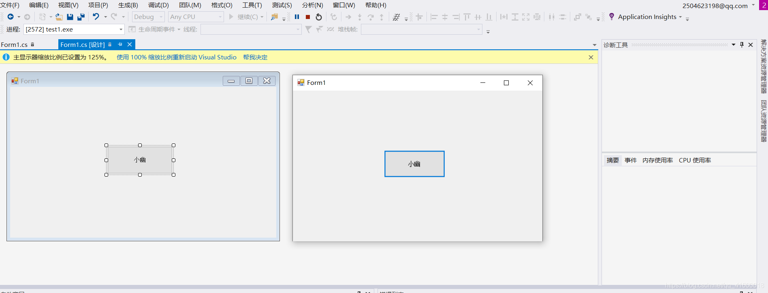
Task: Click the Align Rights layout icon
Action: pos(456,17)
